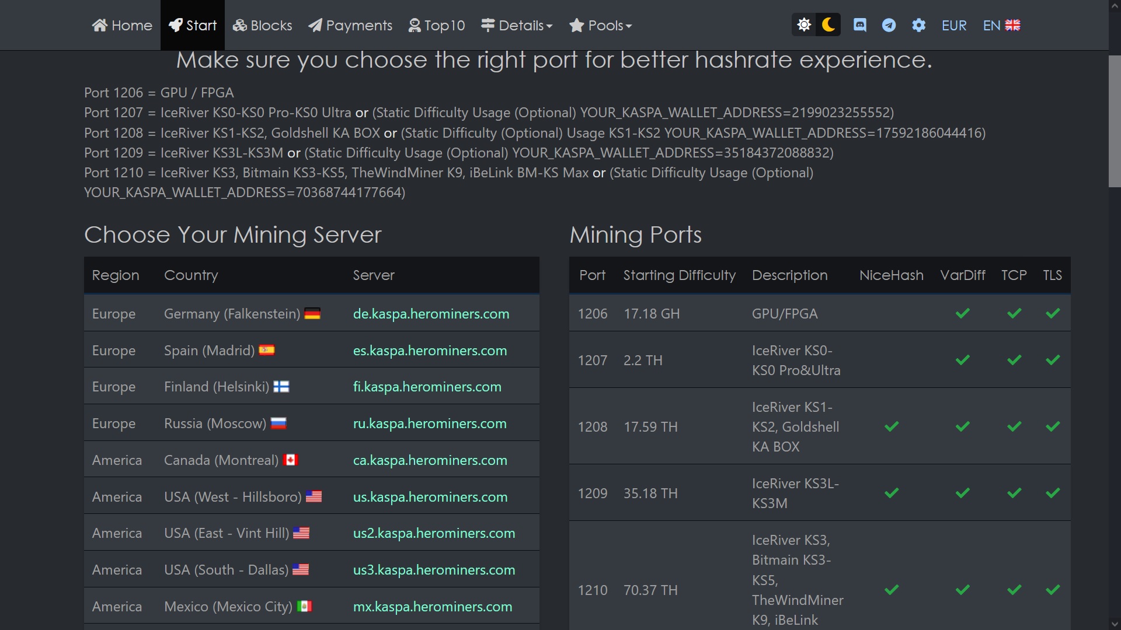Click the Russia flag icon
This screenshot has height=630, width=1121.
[278, 423]
